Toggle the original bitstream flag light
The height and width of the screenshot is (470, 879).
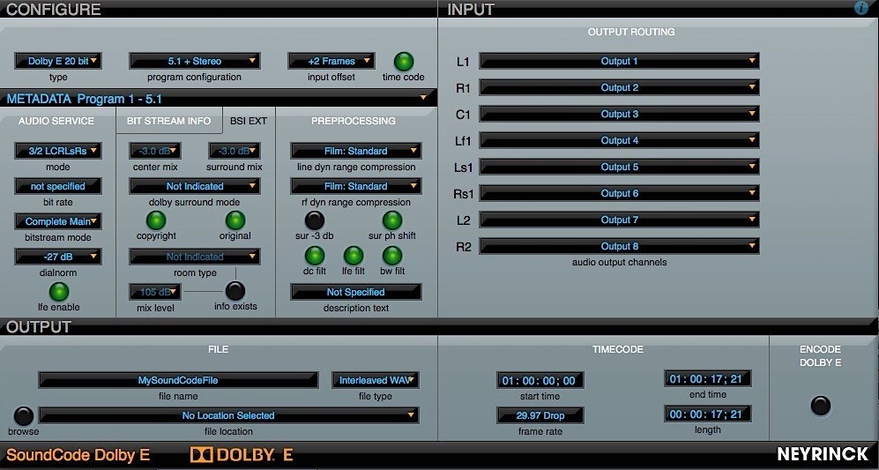(235, 220)
